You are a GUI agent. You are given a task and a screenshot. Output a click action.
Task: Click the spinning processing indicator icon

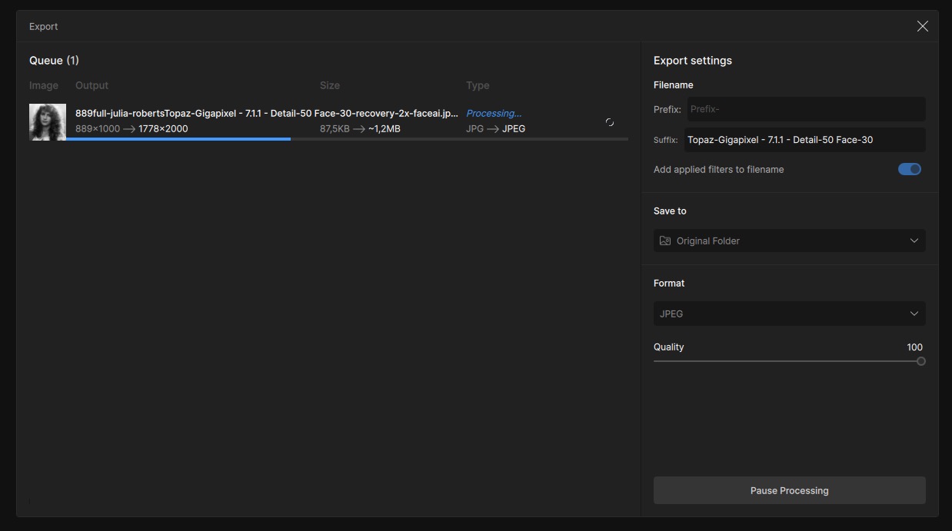coord(610,122)
